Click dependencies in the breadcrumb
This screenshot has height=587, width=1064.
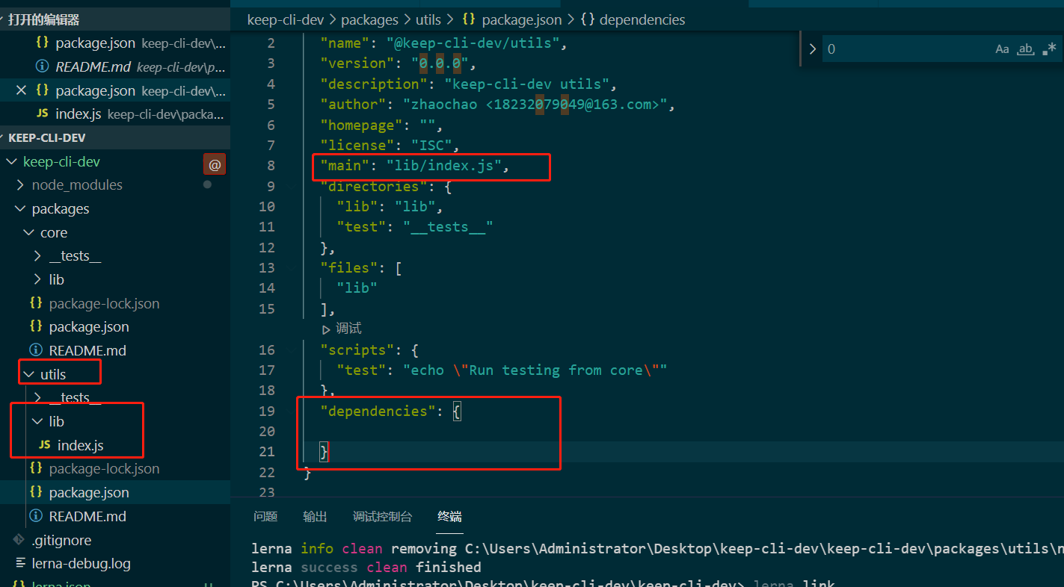point(642,19)
